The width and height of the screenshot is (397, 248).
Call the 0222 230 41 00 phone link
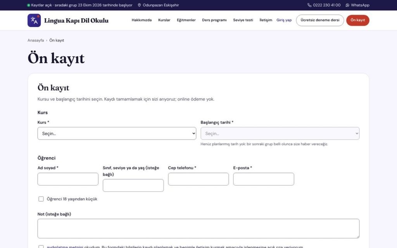click(324, 5)
